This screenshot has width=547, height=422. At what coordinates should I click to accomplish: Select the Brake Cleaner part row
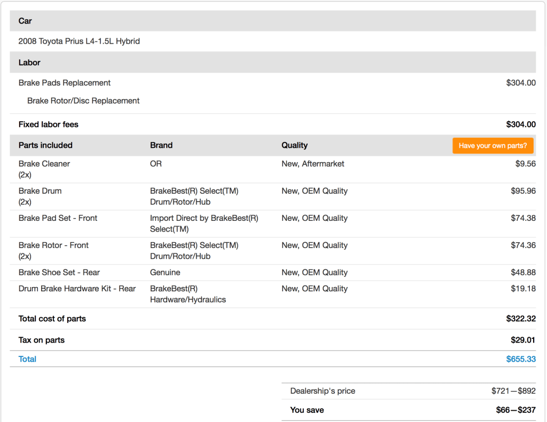(44, 164)
